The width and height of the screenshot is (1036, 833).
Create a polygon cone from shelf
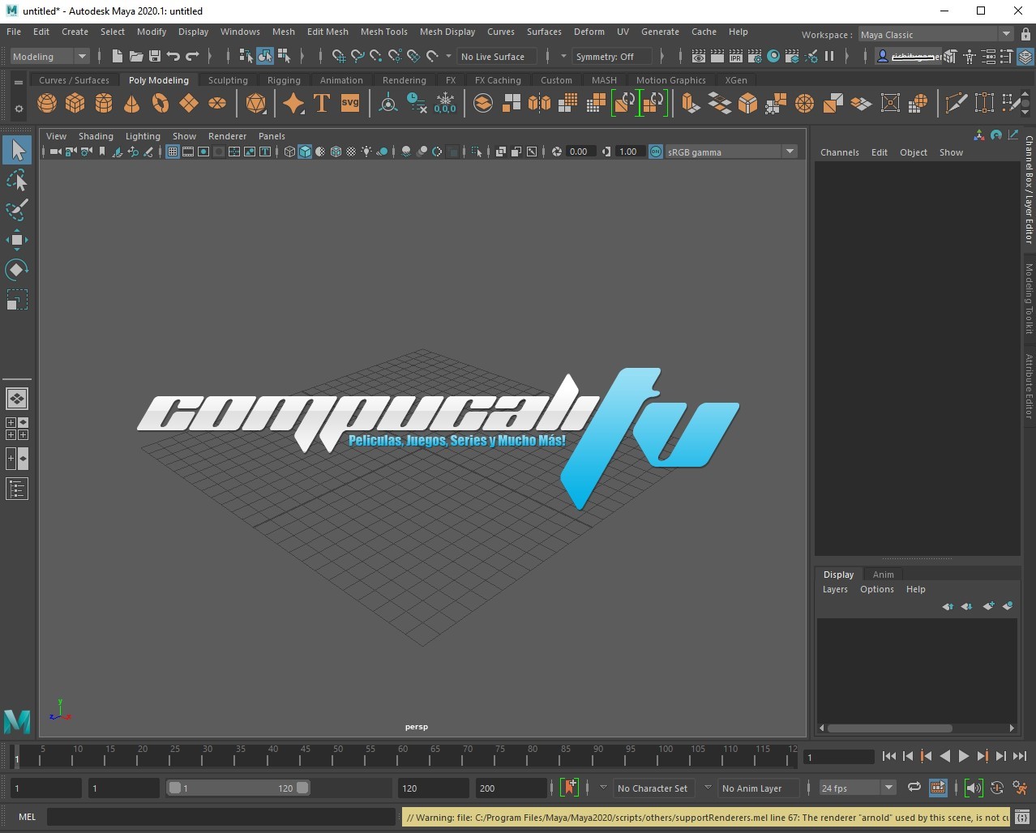pos(131,103)
